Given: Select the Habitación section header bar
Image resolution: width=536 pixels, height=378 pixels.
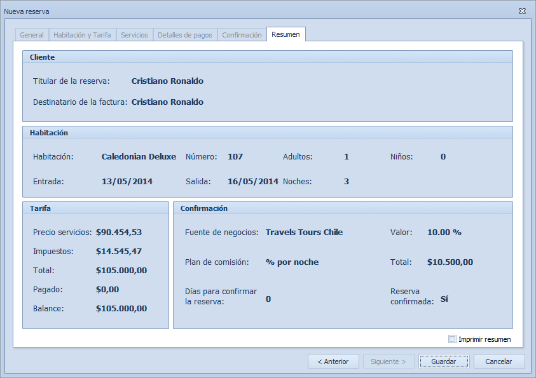Looking at the screenshot, I should [267, 133].
